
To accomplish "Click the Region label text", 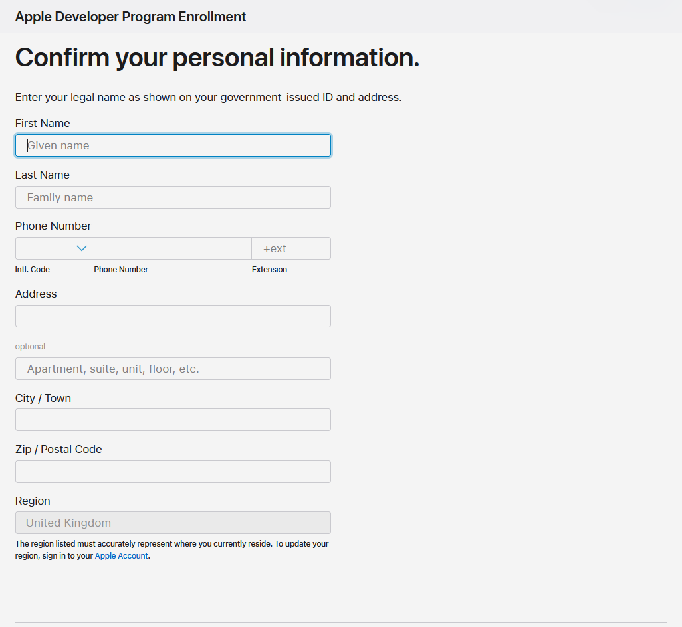I will [x=33, y=501].
